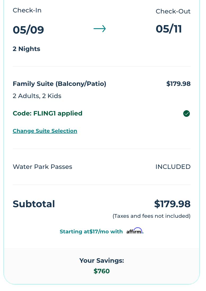Click the Check-In label
Screen dimensions: 206x291
pyautogui.click(x=27, y=10)
